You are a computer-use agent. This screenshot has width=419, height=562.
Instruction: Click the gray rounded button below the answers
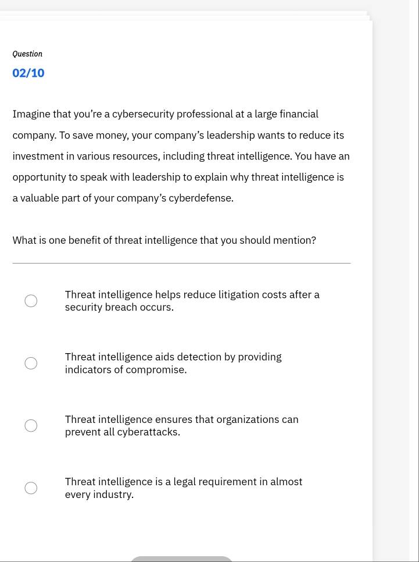181,559
